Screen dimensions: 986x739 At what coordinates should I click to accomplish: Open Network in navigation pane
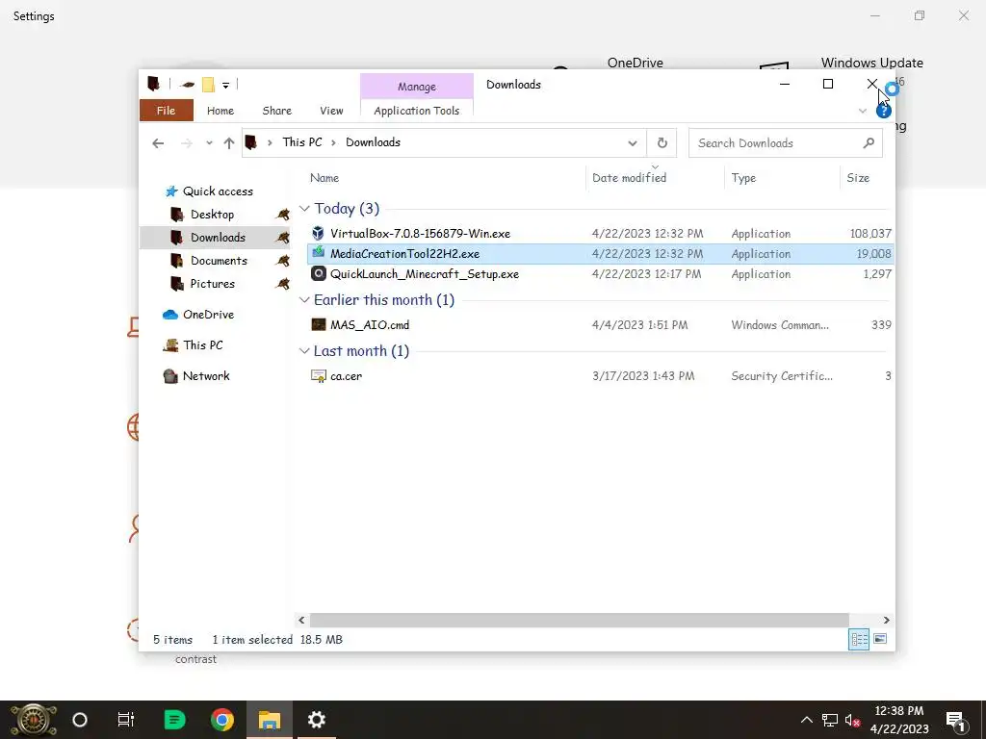(206, 376)
